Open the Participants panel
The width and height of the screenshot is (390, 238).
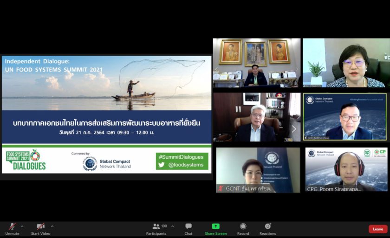(x=156, y=227)
